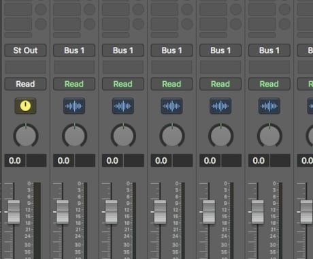Click pan knob on first Bus 1 strip
The image size is (313, 259).
74,136
